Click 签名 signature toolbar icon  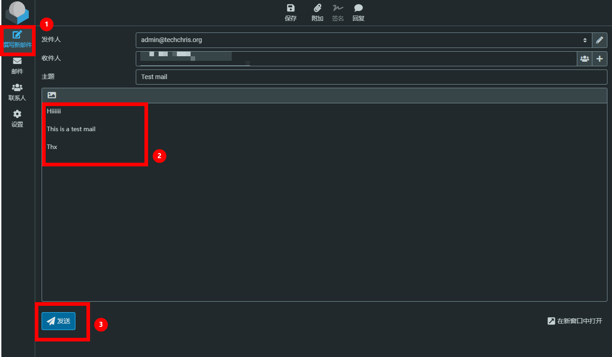tap(338, 13)
